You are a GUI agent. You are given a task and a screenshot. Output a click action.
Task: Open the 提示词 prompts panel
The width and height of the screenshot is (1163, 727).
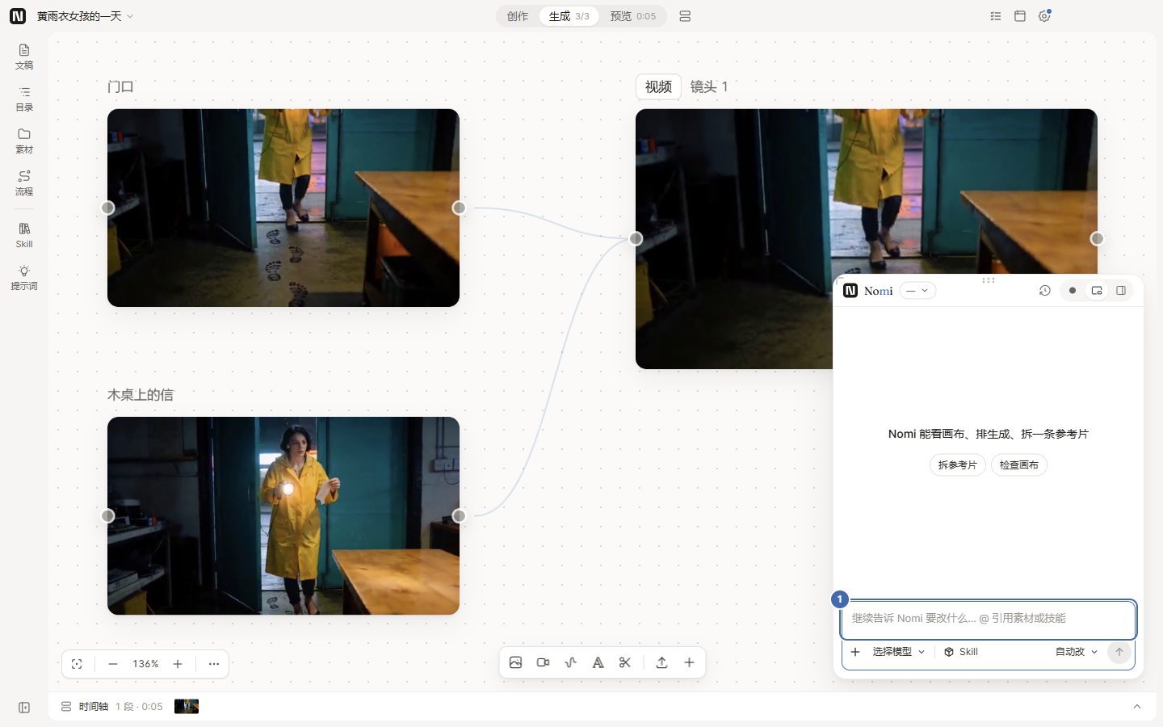click(24, 277)
